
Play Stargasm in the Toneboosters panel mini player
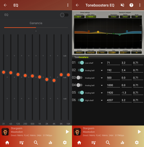coord(139,132)
